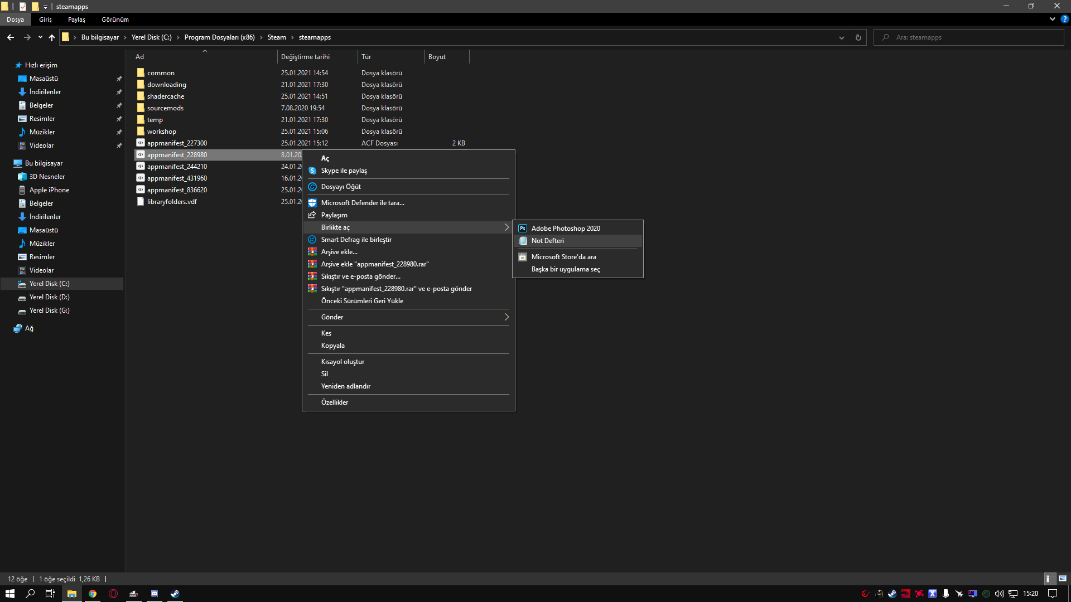This screenshot has height=602, width=1071.
Task: Open the Görünüm ribbon tab
Action: pyautogui.click(x=115, y=20)
